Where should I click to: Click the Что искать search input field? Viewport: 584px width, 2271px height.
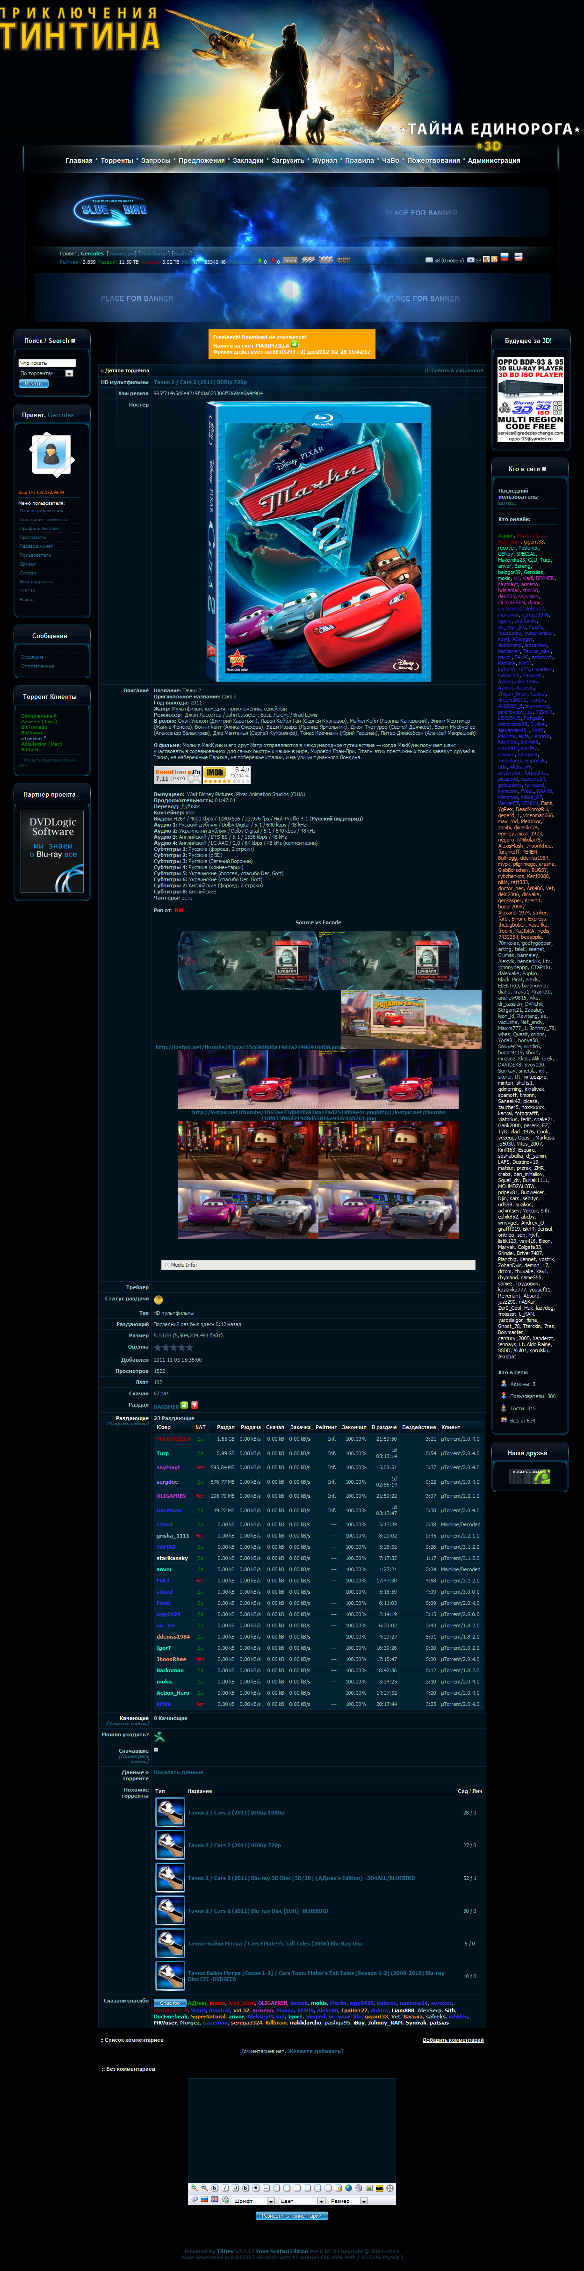coord(48,363)
